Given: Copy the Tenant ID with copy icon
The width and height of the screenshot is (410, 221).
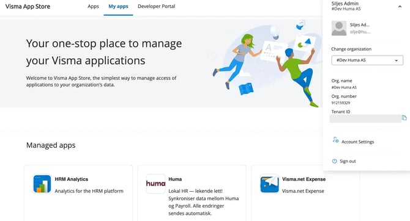Looking at the screenshot, I should (404, 118).
